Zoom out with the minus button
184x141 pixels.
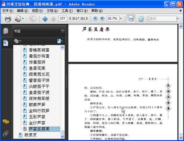coord(95,18)
